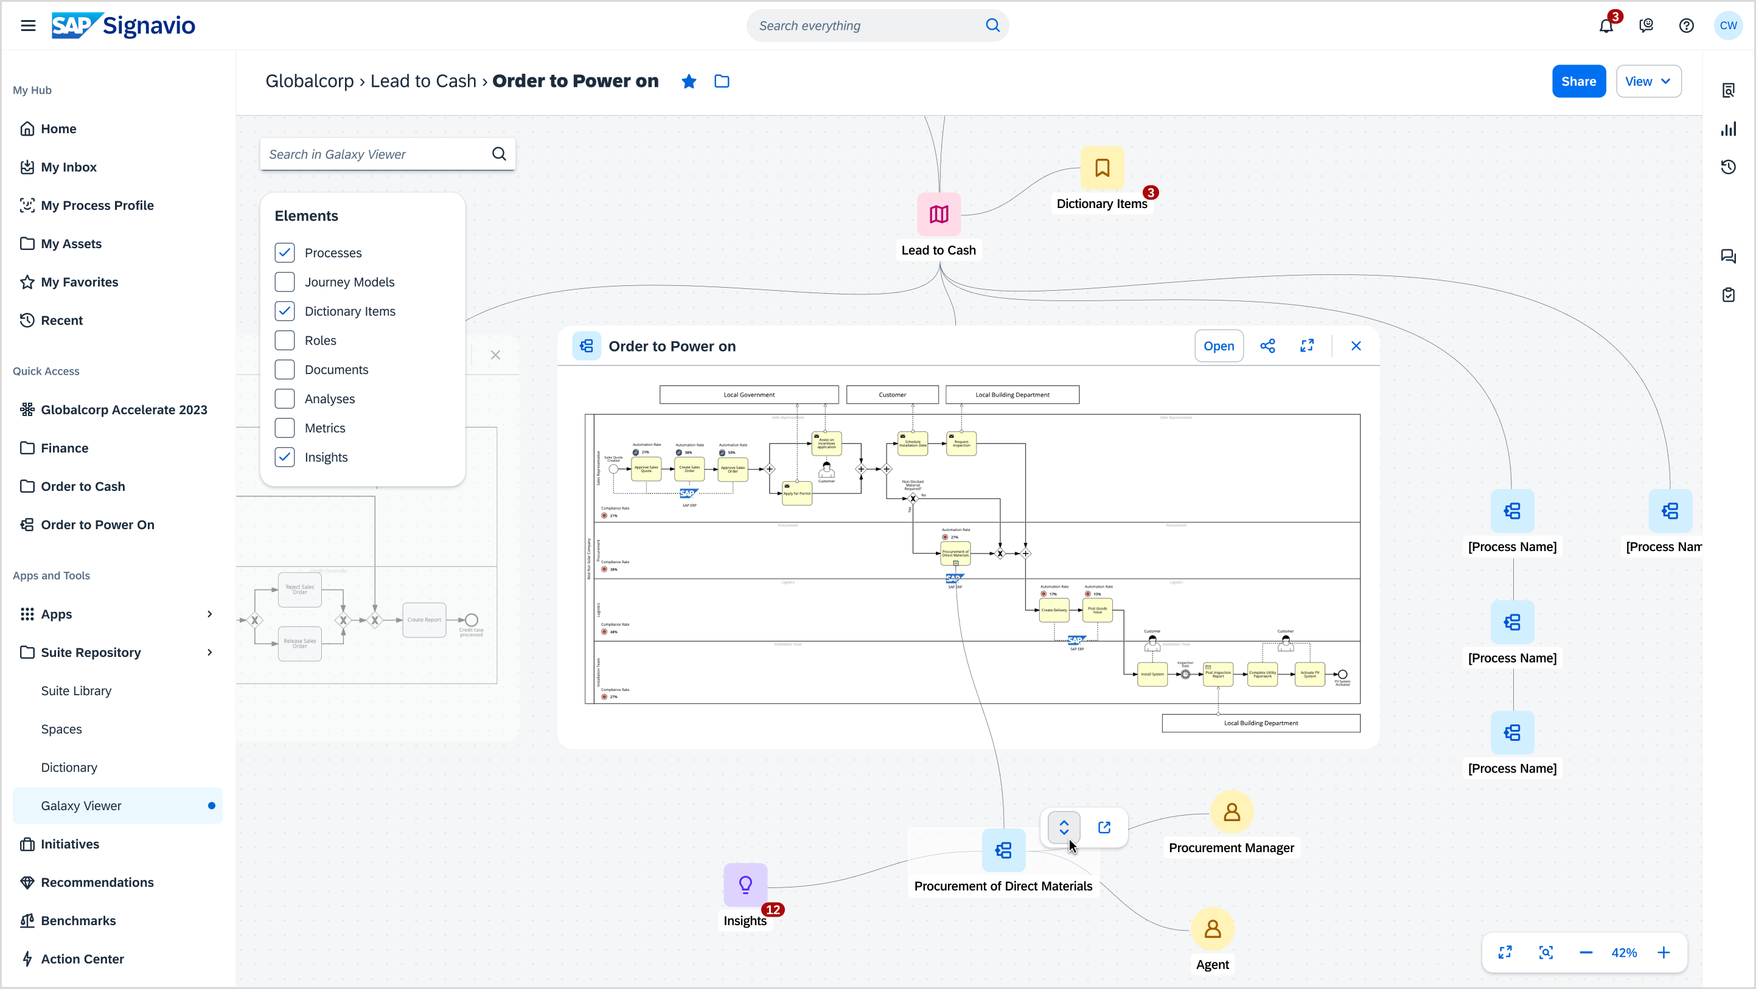Screen dimensions: 1756x989
Task: Click the Search everything field
Action: click(877, 26)
